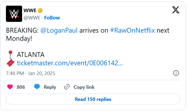Visit the ticketmaster.com event link
This screenshot has height=112, width=188.
click(70, 63)
